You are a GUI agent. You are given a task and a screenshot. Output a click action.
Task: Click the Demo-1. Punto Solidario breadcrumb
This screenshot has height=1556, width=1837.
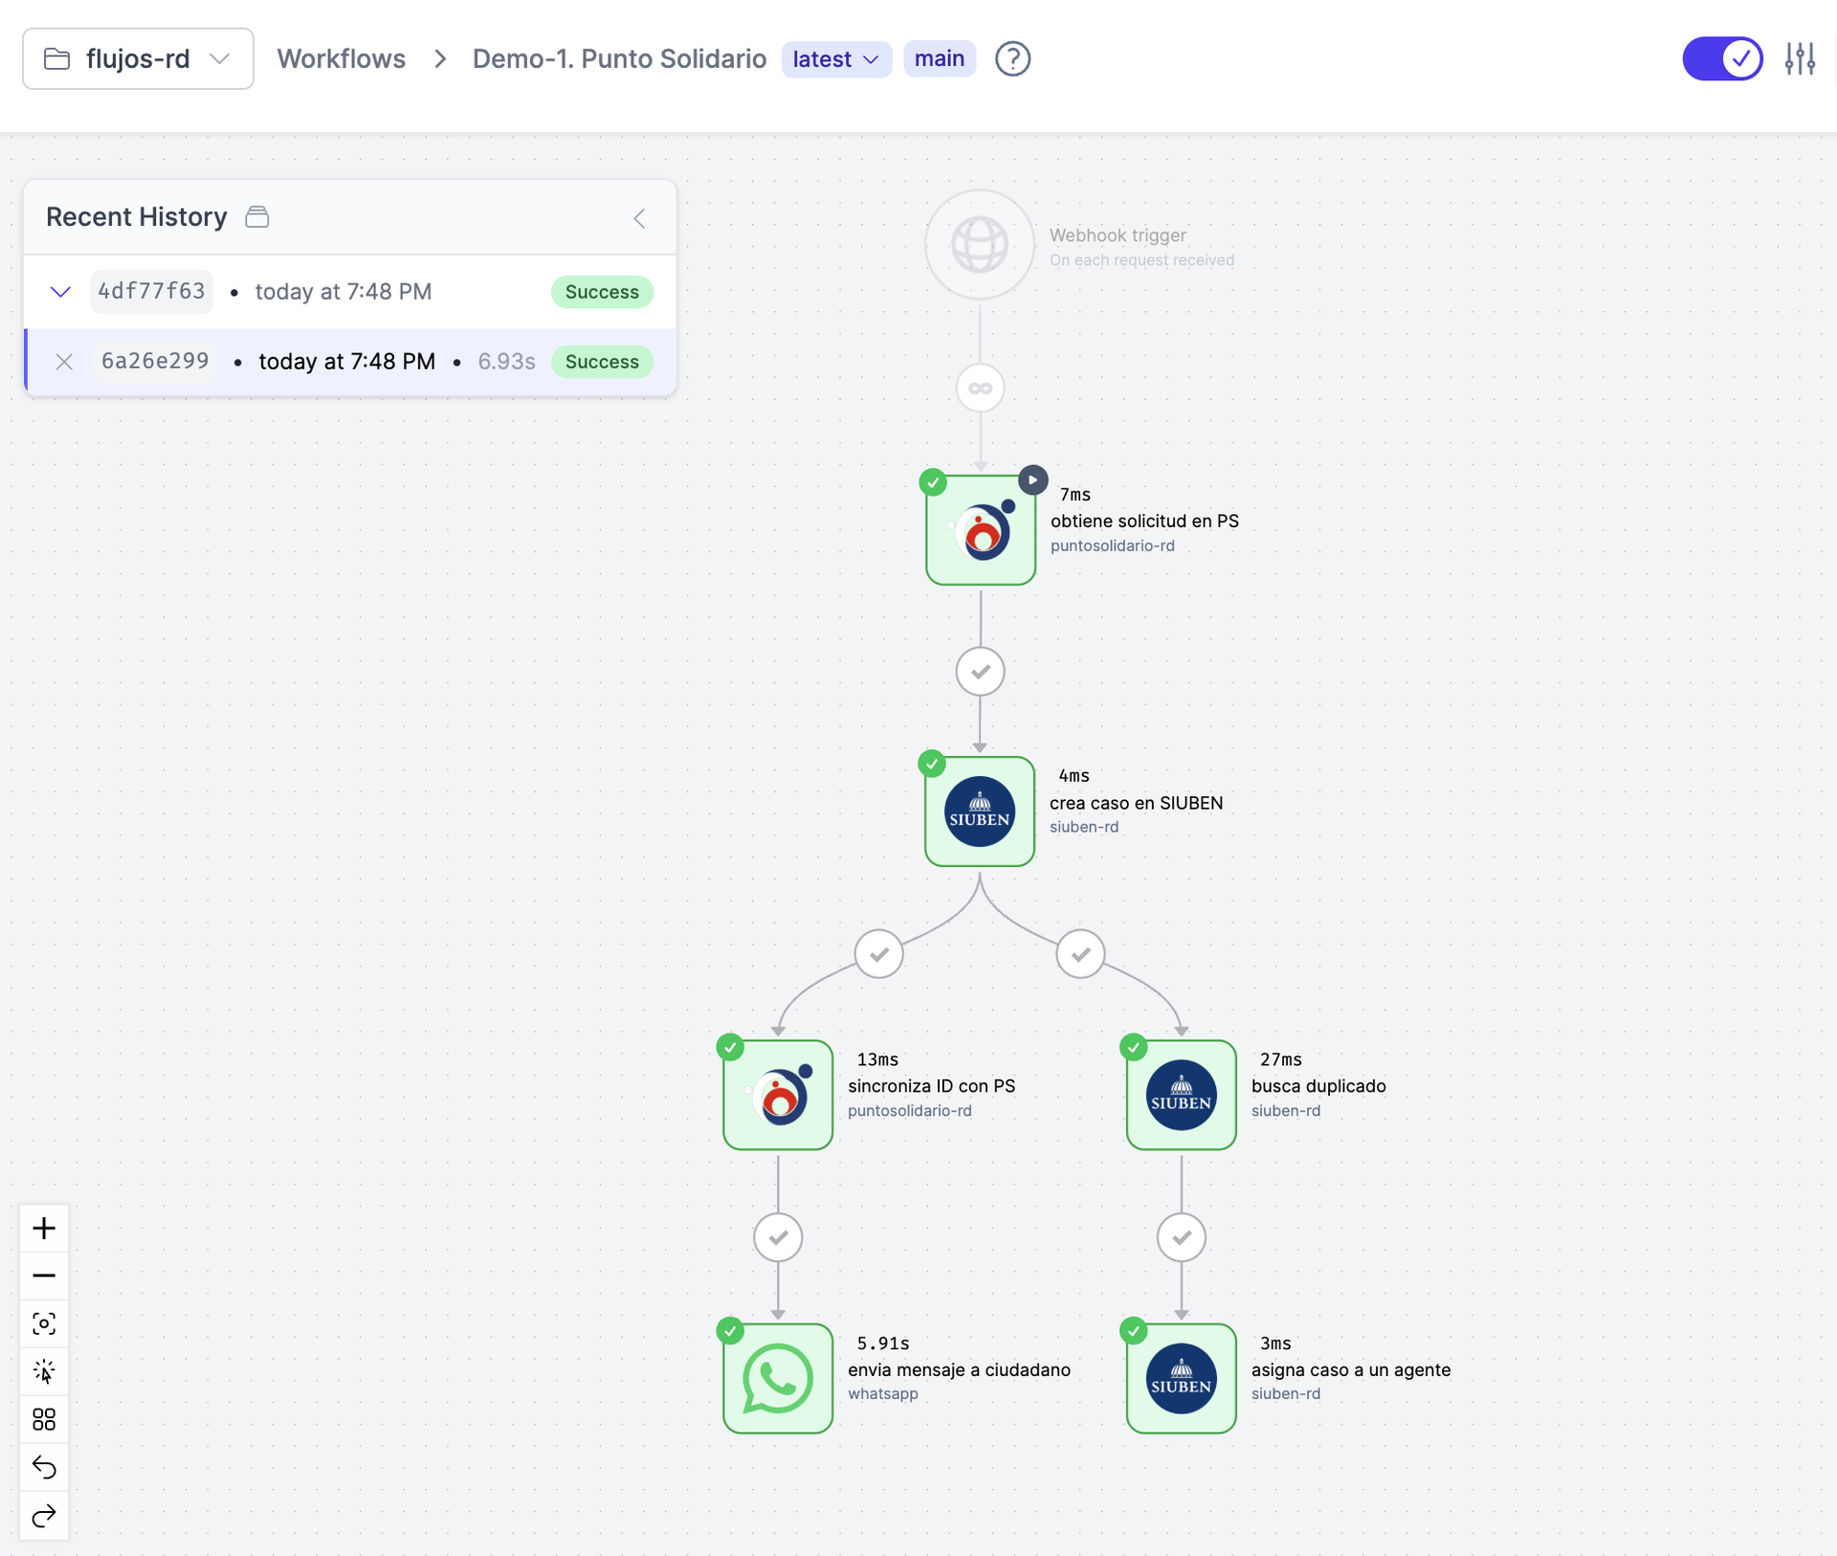(619, 58)
